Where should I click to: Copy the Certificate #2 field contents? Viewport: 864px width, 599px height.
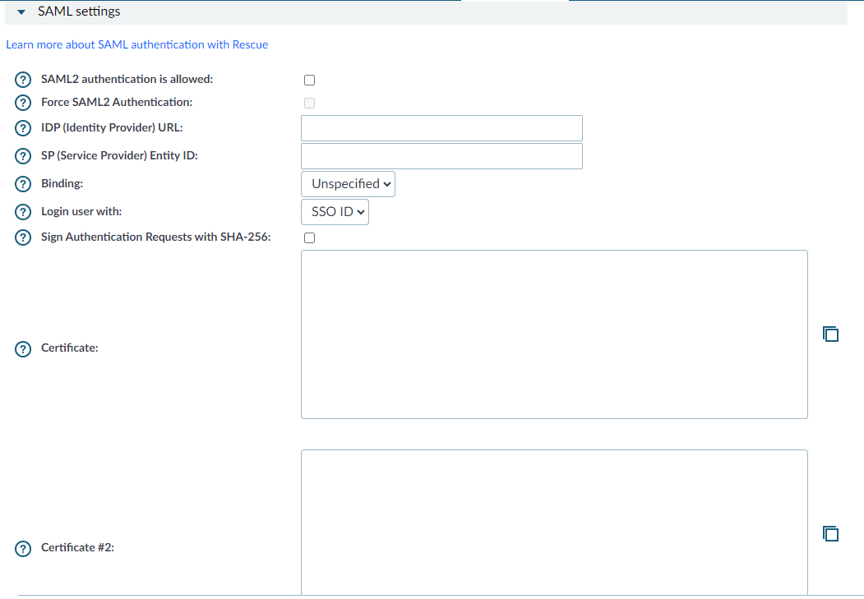[830, 533]
